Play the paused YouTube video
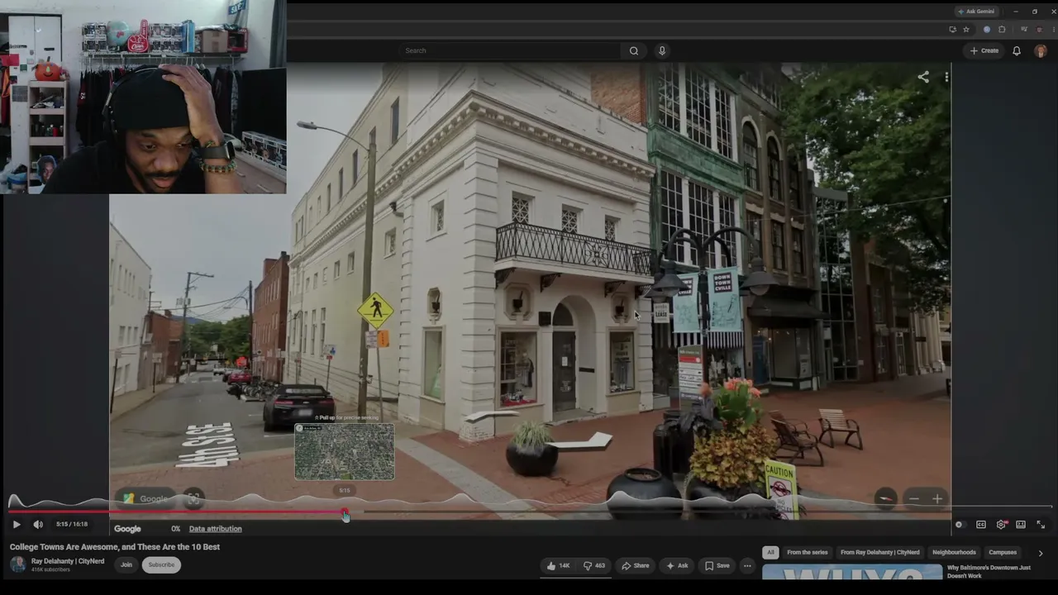Image resolution: width=1058 pixels, height=595 pixels. click(x=17, y=524)
